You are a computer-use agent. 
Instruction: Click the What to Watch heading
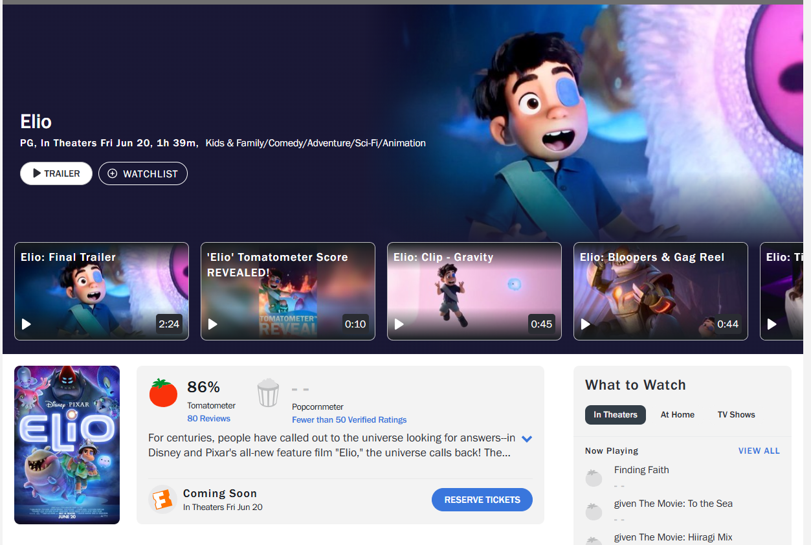coord(636,385)
